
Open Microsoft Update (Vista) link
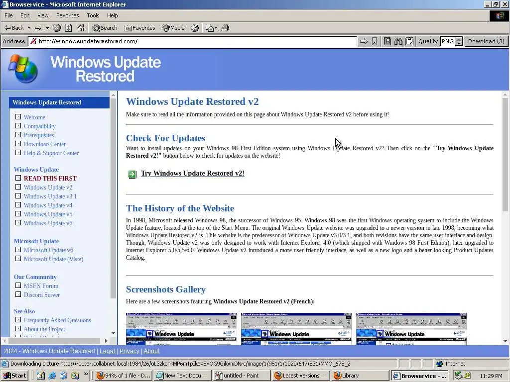click(x=53, y=259)
